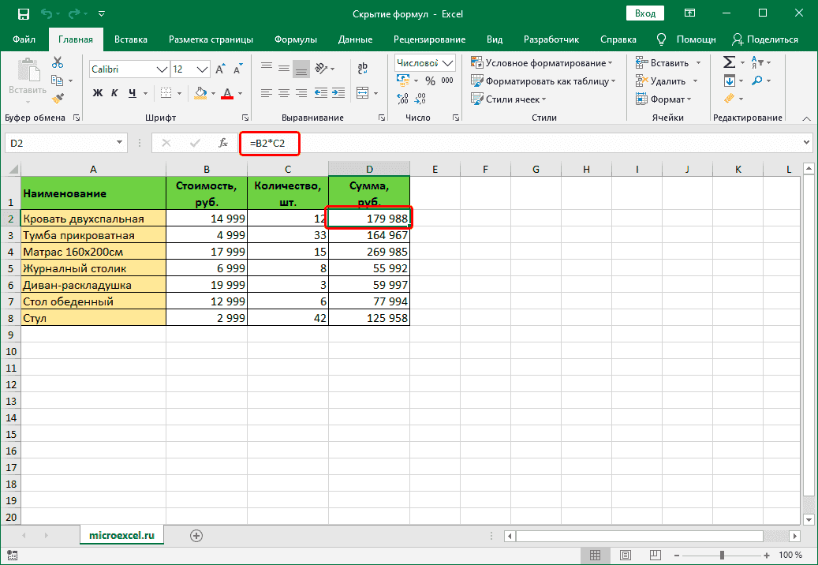Click the AutoSum sigma icon
The height and width of the screenshot is (565, 818).
(729, 62)
